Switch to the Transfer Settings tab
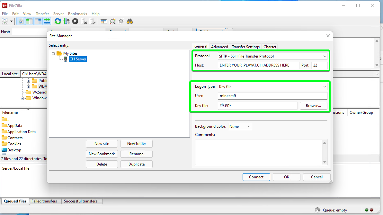 point(246,47)
